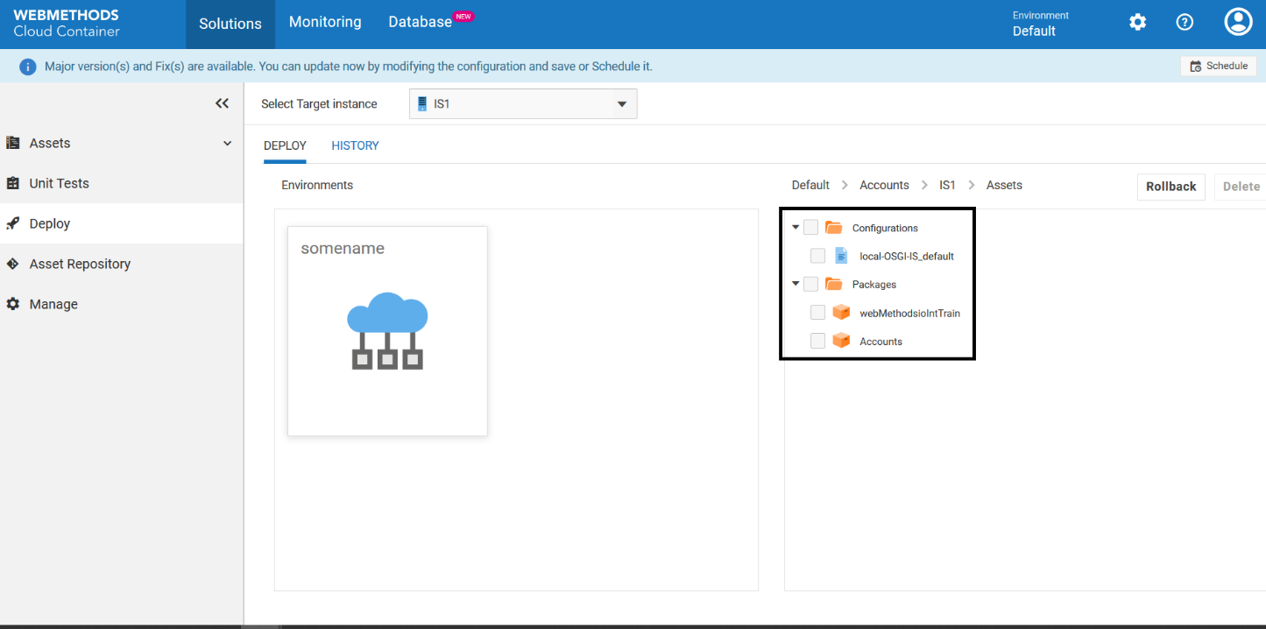Select the DEPLOY tab

(x=285, y=146)
